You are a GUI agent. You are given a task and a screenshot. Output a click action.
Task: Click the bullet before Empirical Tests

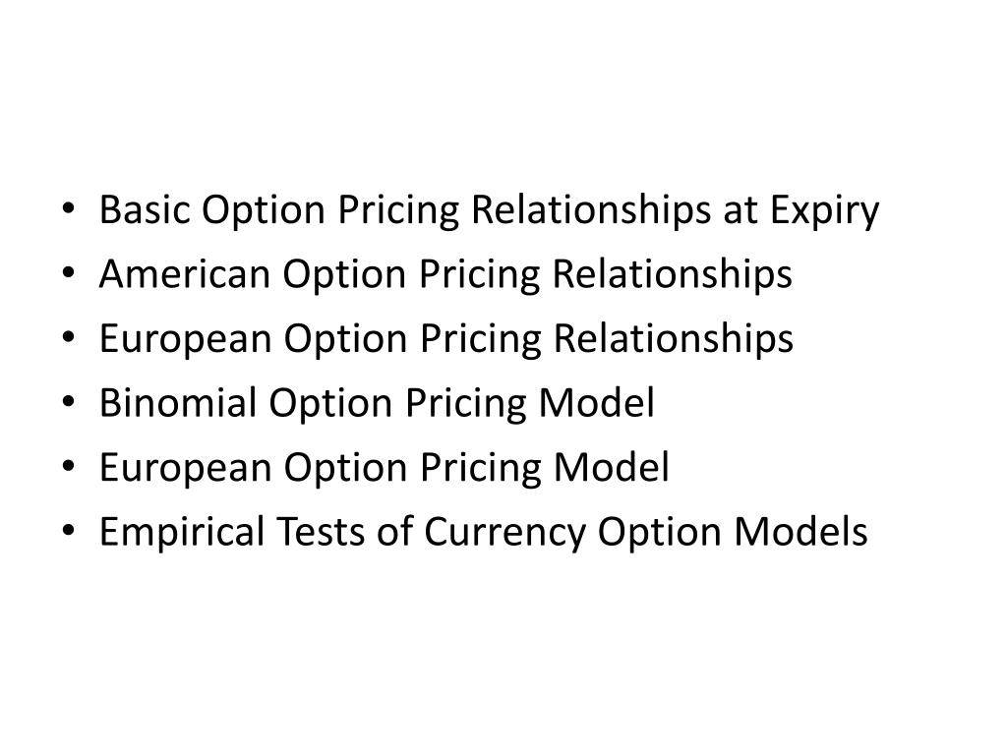tap(68, 532)
